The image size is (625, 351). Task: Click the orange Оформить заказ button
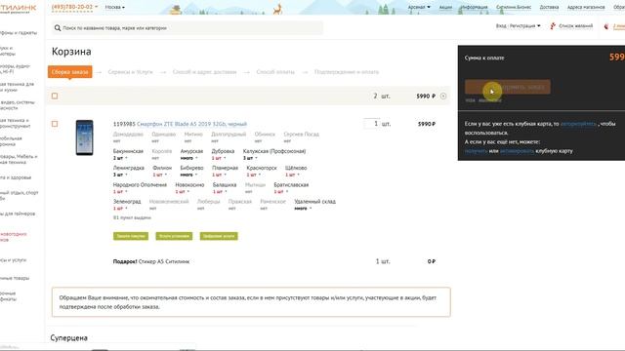click(x=508, y=87)
